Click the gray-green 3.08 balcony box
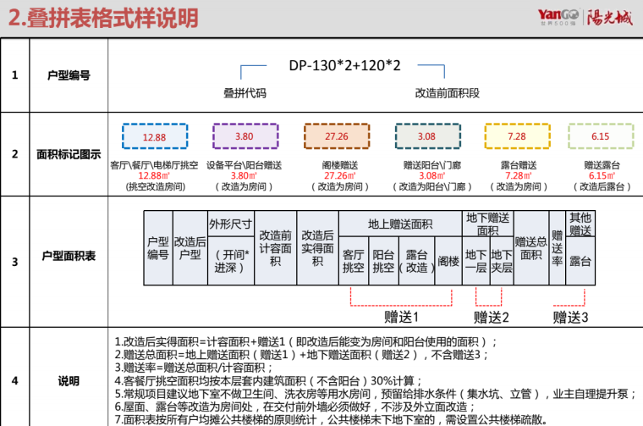The width and height of the screenshot is (643, 426). point(426,136)
